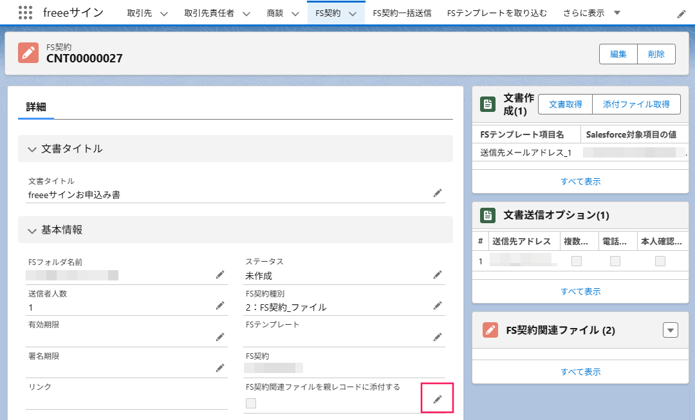Open FSテンプレートを取り込む tab
Viewport: 695px width, 420px height.
(x=497, y=14)
